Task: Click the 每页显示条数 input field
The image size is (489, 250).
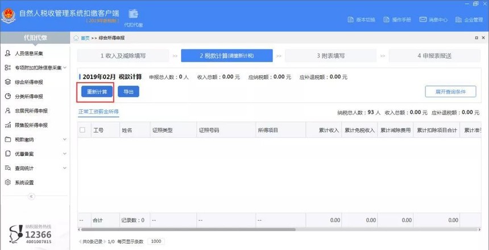Action: tap(155, 241)
